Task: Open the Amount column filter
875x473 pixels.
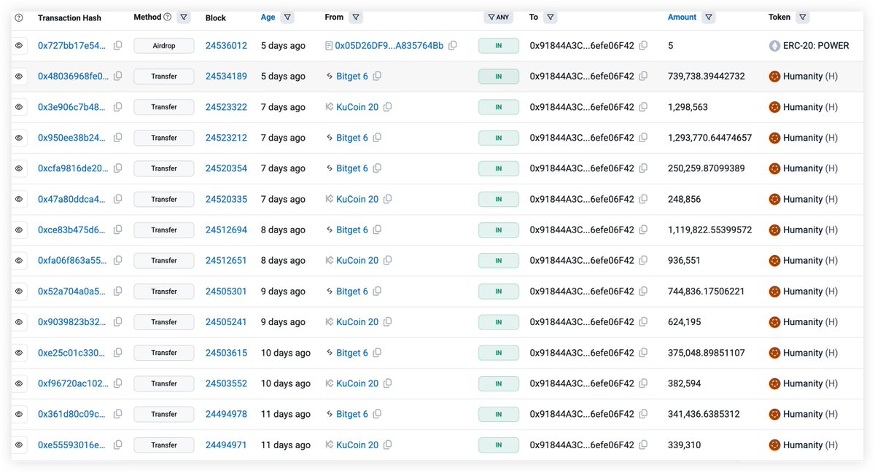Action: click(709, 17)
